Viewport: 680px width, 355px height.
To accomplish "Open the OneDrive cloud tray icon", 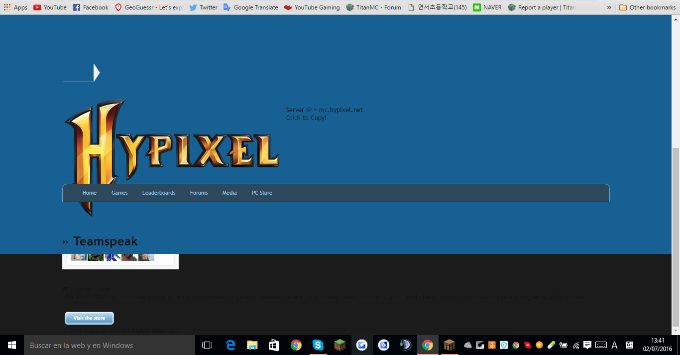I will [x=468, y=345].
